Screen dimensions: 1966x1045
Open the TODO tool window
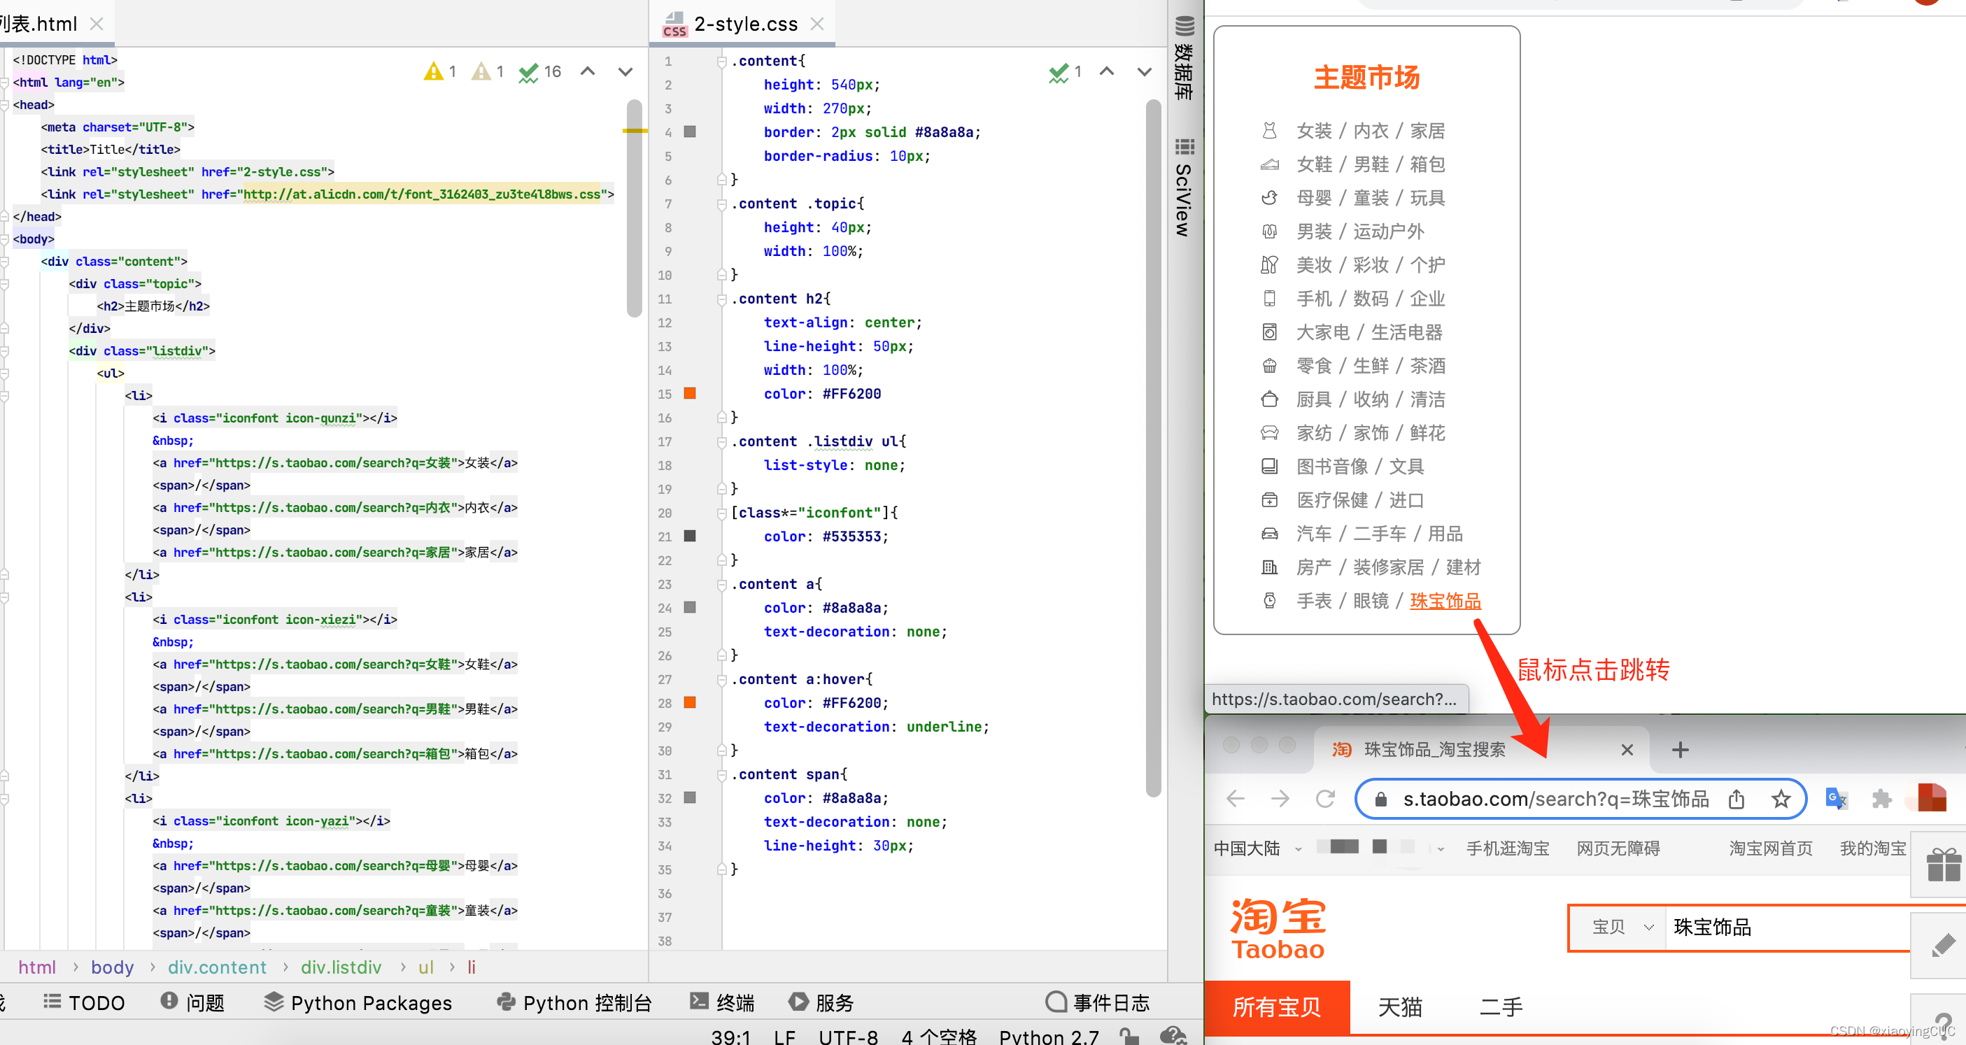point(84,1002)
